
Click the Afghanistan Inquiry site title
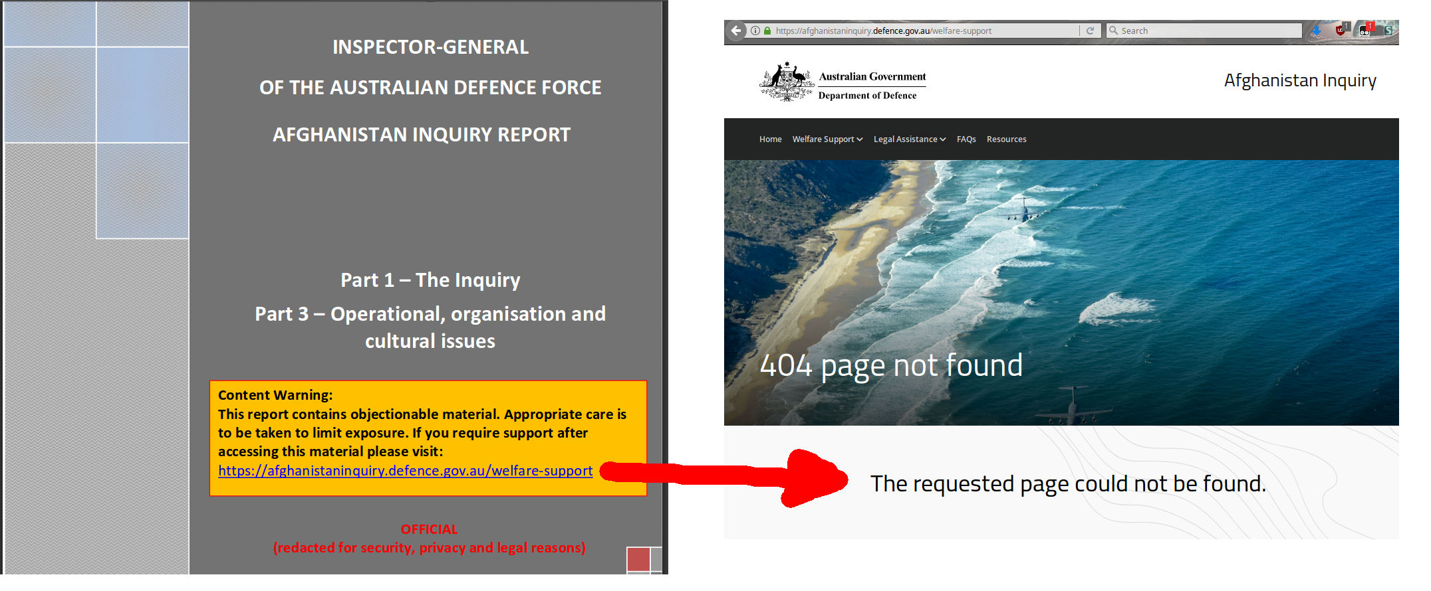(1299, 80)
